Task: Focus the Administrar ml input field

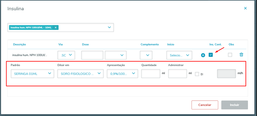Action: pos(178,74)
